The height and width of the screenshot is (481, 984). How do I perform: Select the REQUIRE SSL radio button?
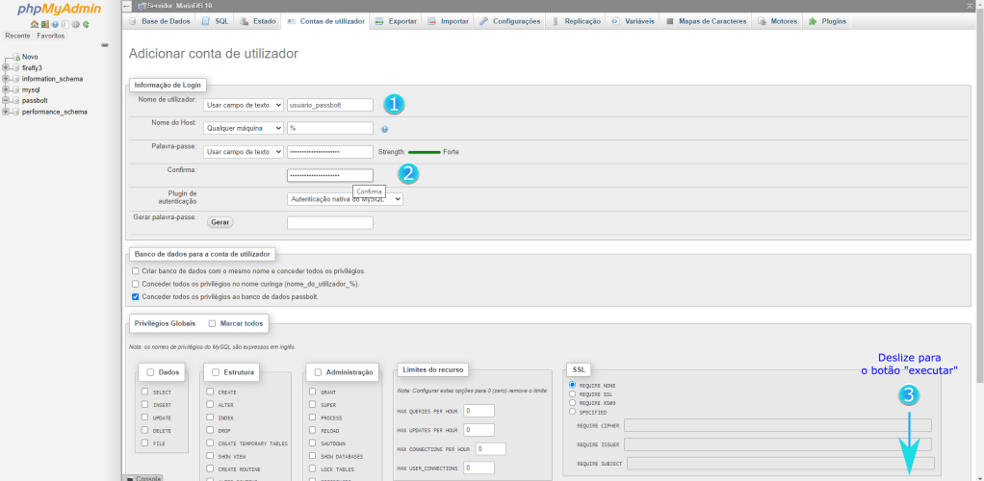click(x=573, y=394)
